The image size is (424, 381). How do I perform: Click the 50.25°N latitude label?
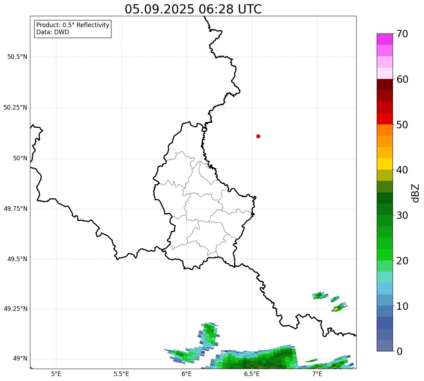[16, 107]
